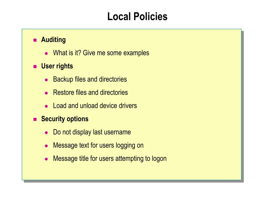Click 'Load and unload device drivers' line
The image size is (265, 198).
click(95, 106)
